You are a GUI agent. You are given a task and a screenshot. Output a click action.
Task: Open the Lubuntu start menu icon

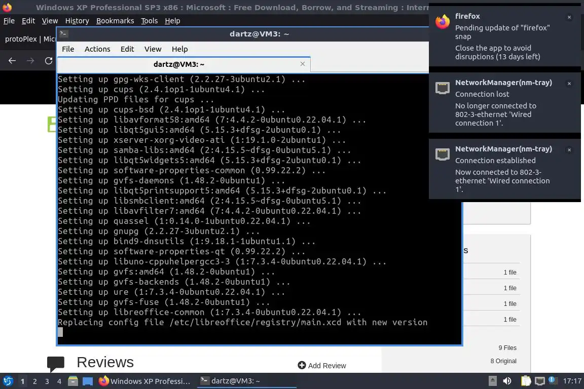tap(8, 381)
